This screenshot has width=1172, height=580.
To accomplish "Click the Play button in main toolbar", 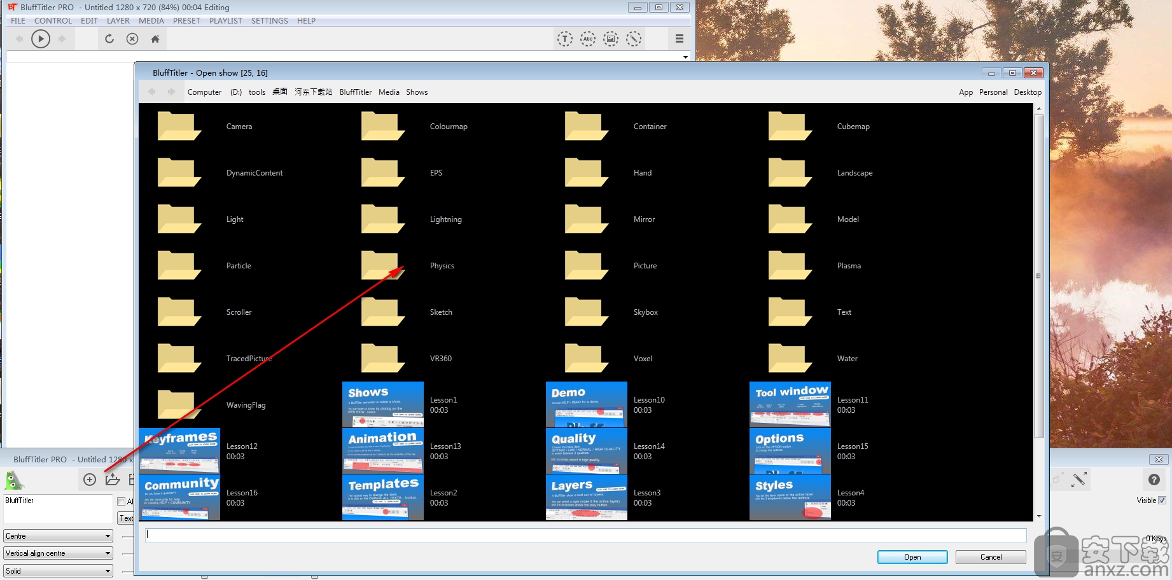I will pyautogui.click(x=41, y=39).
